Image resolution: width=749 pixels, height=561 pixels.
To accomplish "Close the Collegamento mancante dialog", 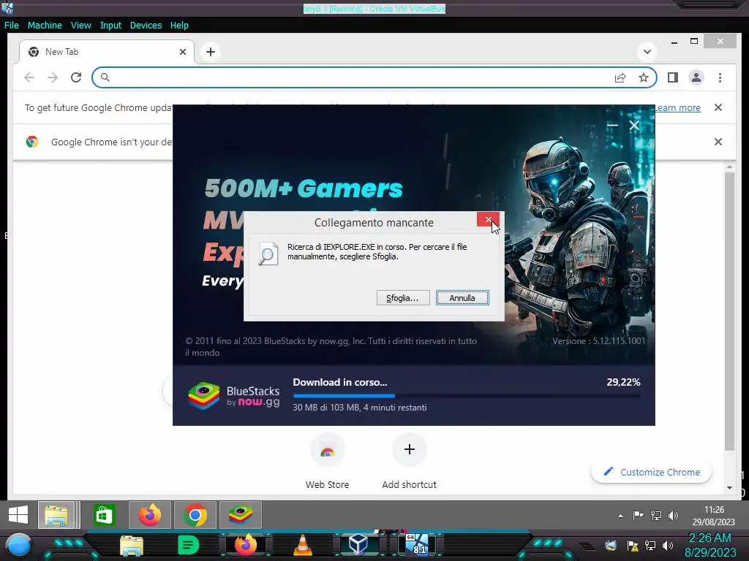I will coord(488,219).
